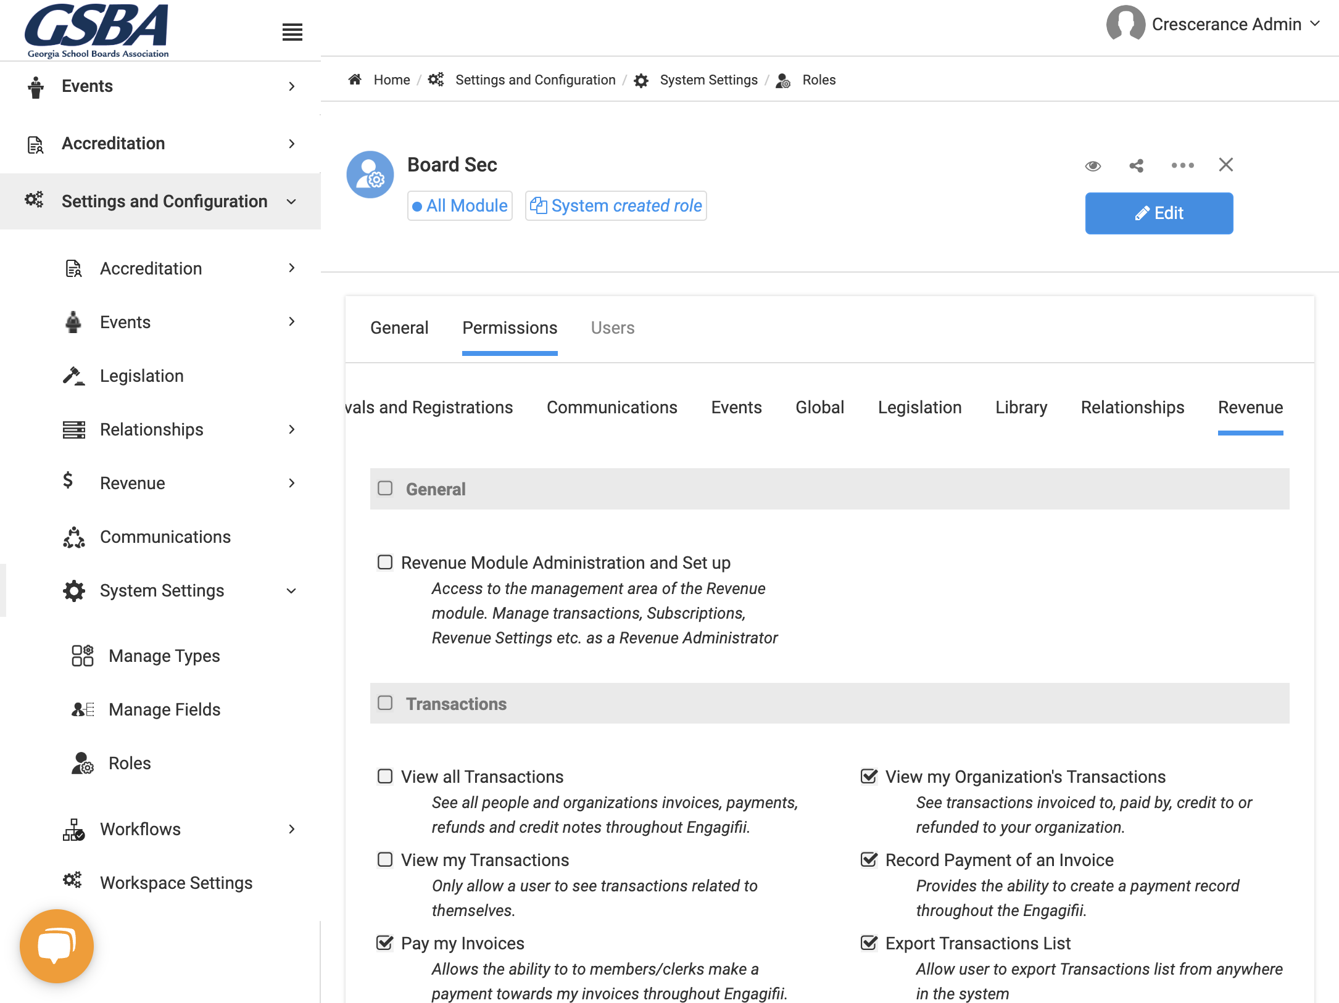Collapse Settings and Configuration section

pyautogui.click(x=292, y=202)
